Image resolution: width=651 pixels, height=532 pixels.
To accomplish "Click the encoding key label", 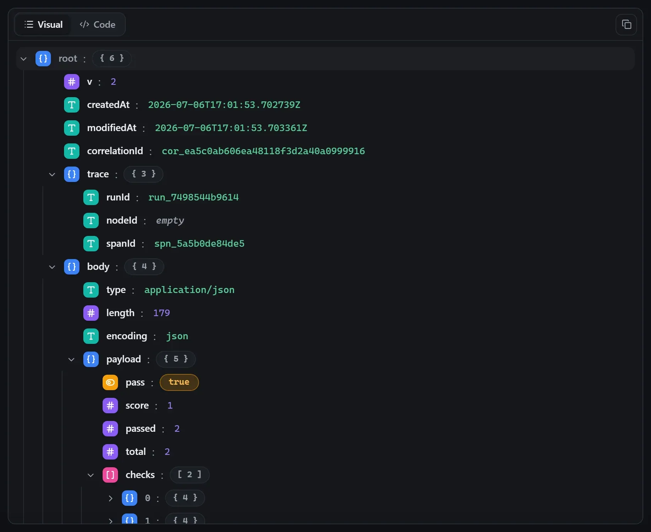I will point(126,336).
